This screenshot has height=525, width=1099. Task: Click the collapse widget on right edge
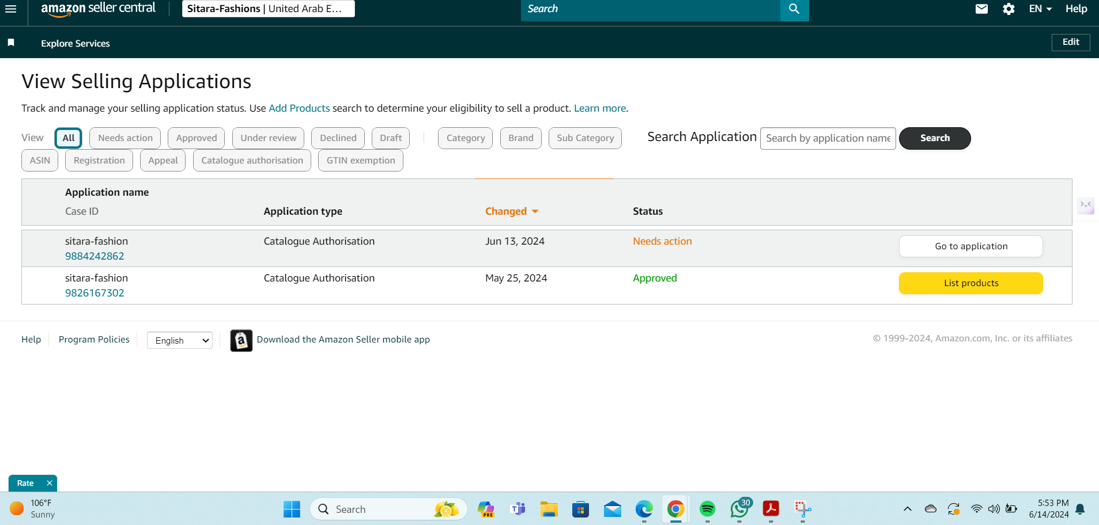tap(1086, 205)
